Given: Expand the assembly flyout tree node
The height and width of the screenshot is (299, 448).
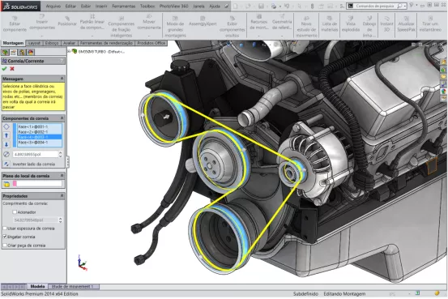Looking at the screenshot, I should click(x=70, y=51).
